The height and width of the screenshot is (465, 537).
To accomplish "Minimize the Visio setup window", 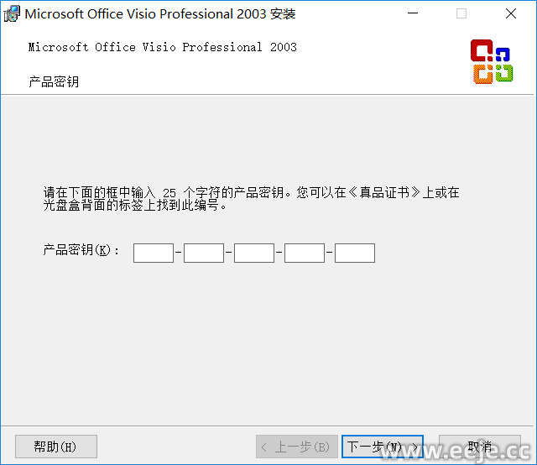I will point(412,14).
